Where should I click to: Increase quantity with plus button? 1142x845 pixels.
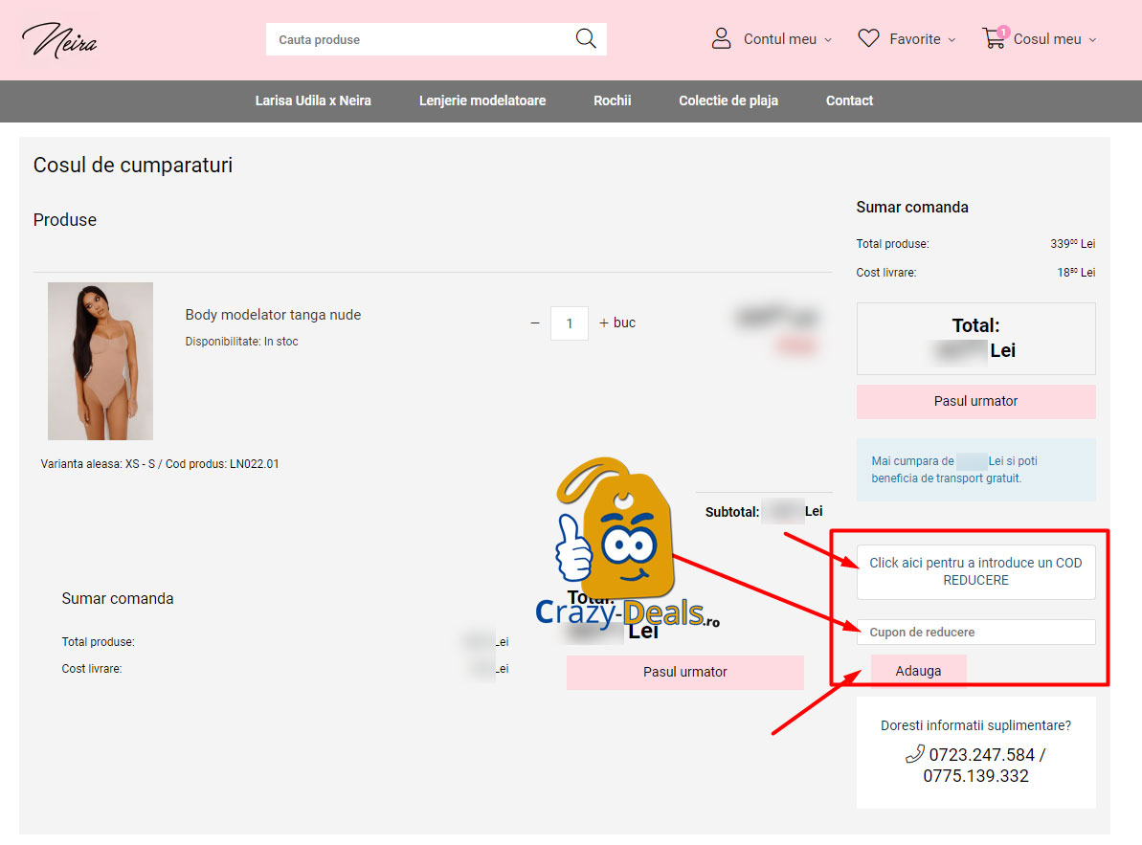click(x=604, y=323)
